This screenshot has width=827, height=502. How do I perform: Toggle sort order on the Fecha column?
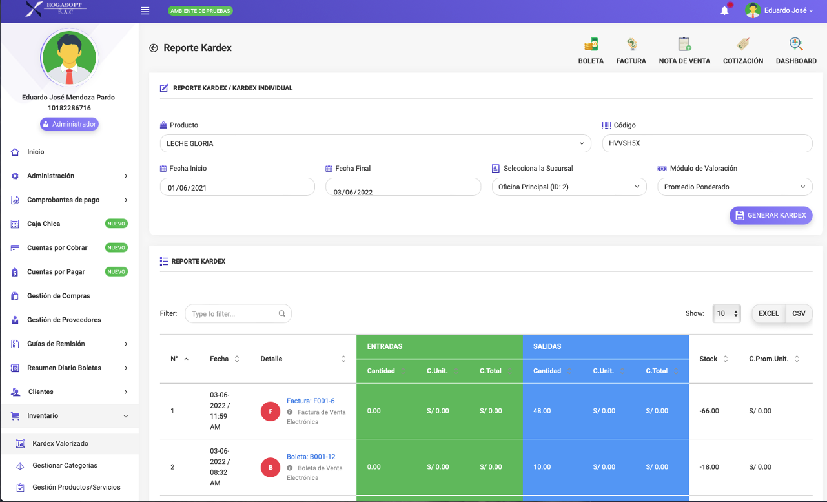(238, 359)
